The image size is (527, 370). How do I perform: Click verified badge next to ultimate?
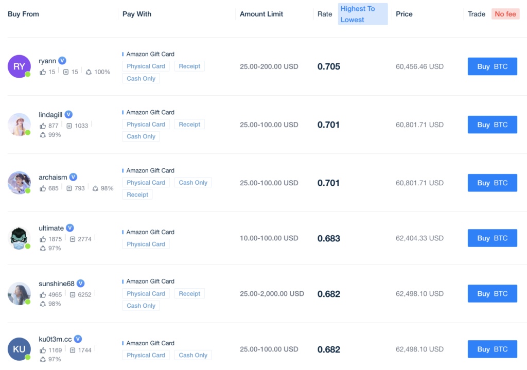tap(70, 228)
